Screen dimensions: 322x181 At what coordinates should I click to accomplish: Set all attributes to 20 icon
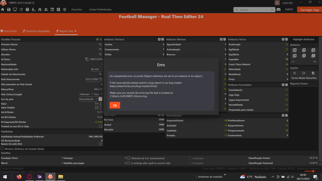[295, 50]
